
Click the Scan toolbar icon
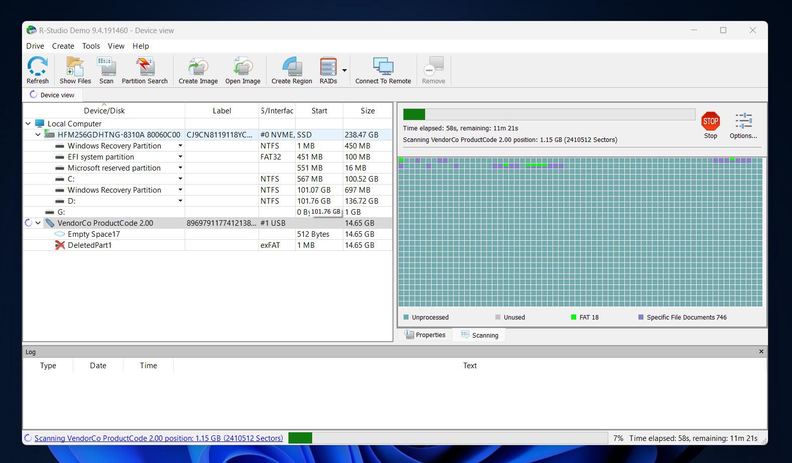click(106, 66)
